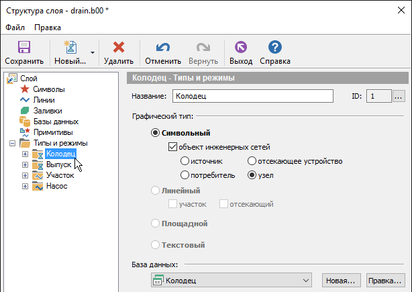The height and width of the screenshot is (292, 412).
Task: Open the База данных Колодец combo box
Action: [231, 280]
